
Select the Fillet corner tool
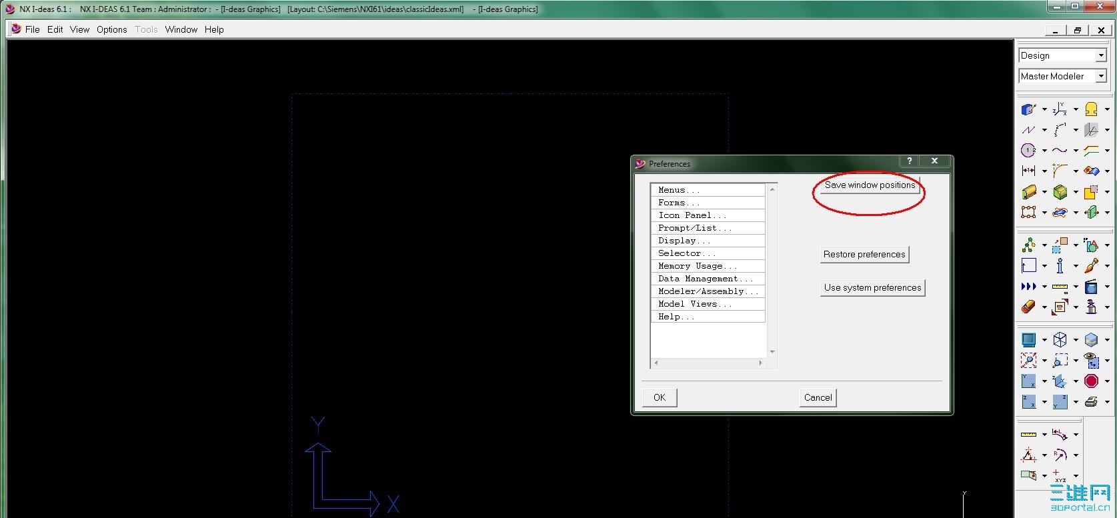(1060, 171)
